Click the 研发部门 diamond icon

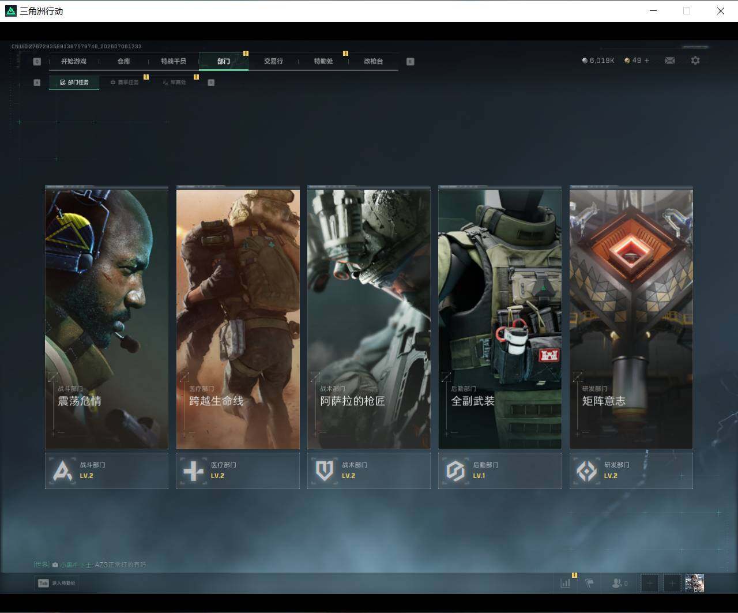586,471
